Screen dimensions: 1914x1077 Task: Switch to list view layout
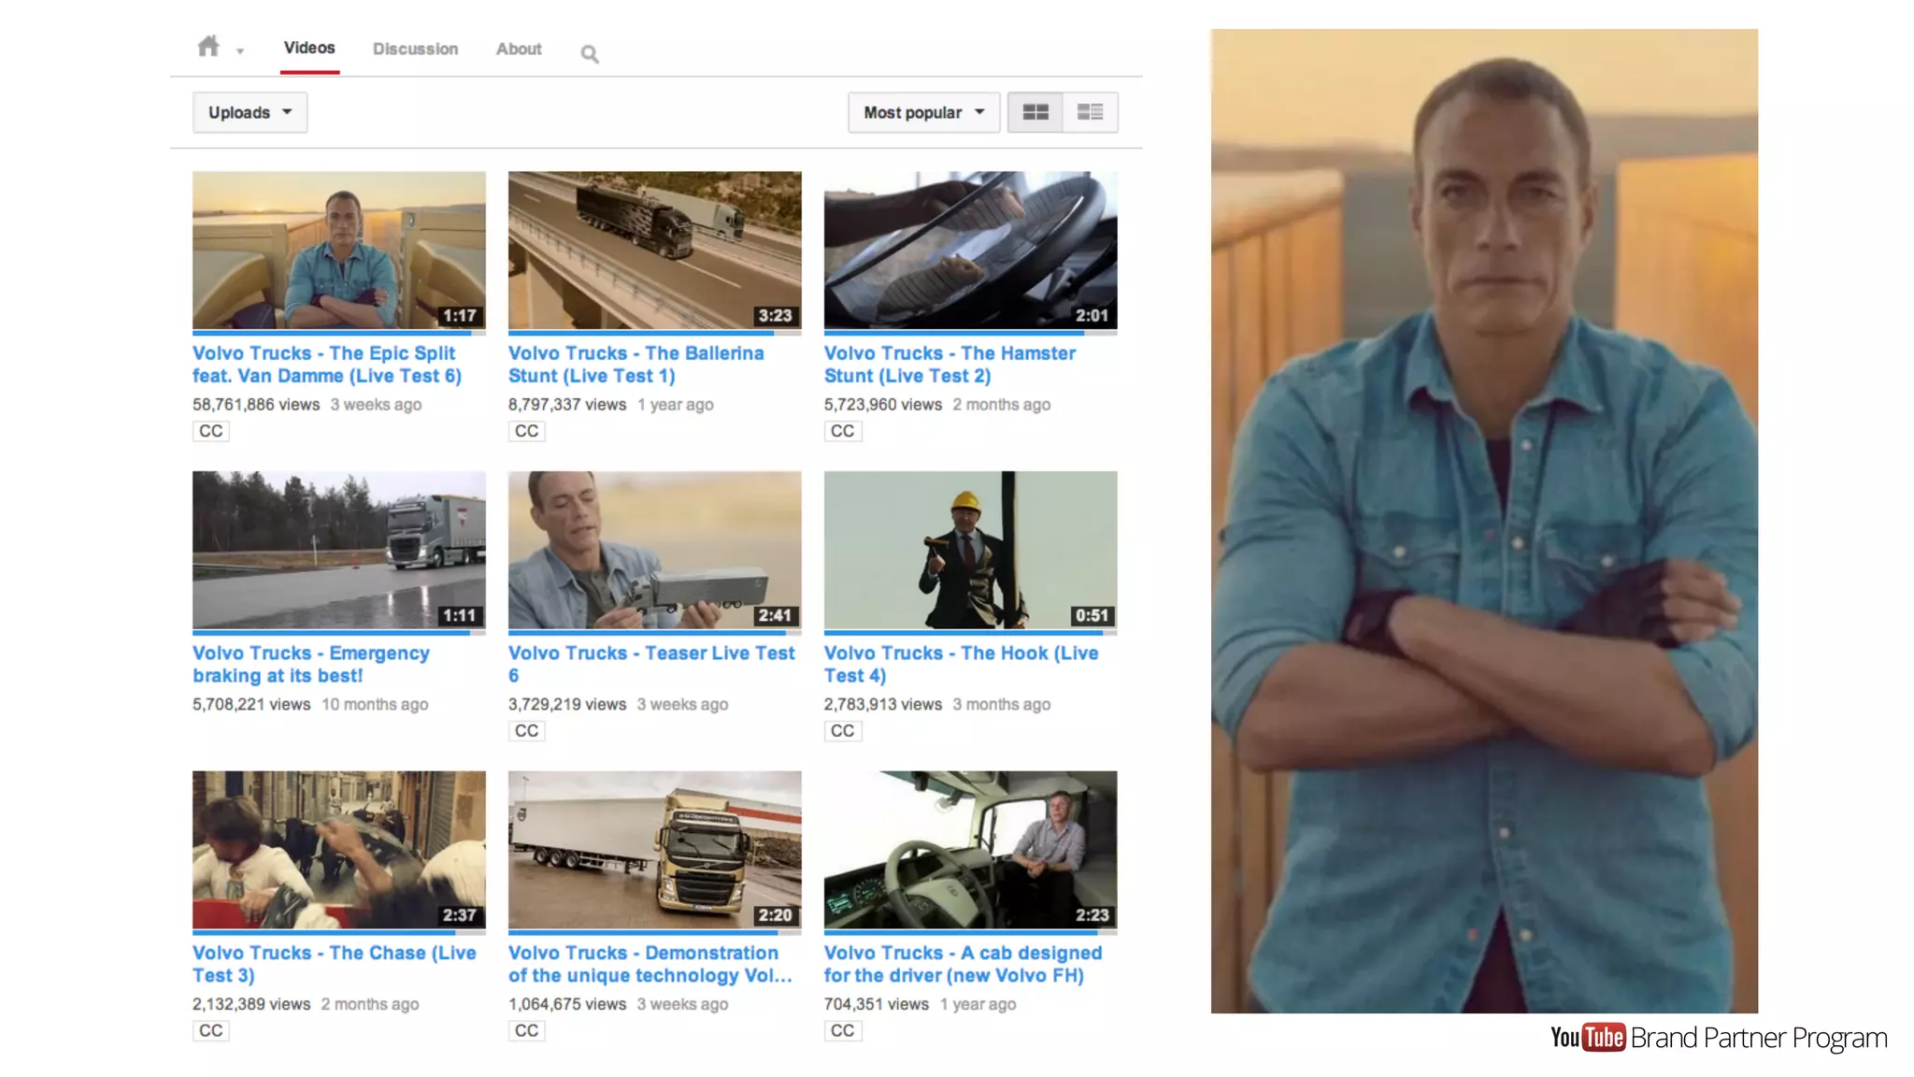[x=1090, y=112]
